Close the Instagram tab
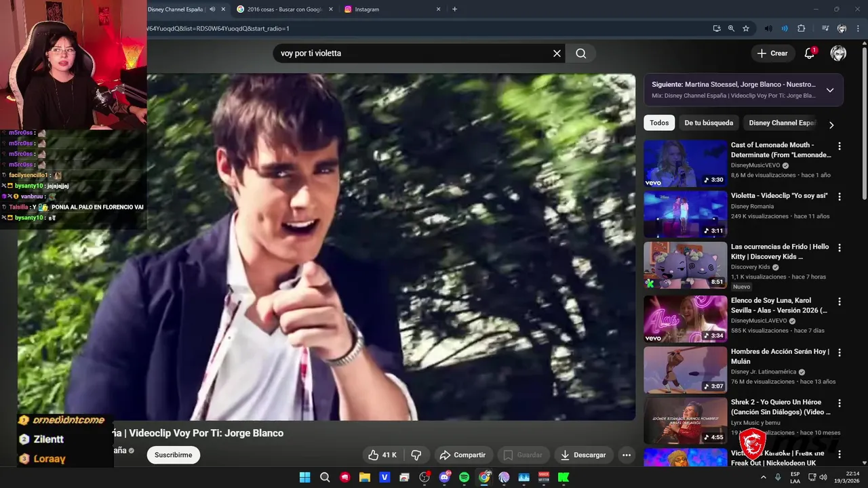This screenshot has height=488, width=868. coord(438,9)
